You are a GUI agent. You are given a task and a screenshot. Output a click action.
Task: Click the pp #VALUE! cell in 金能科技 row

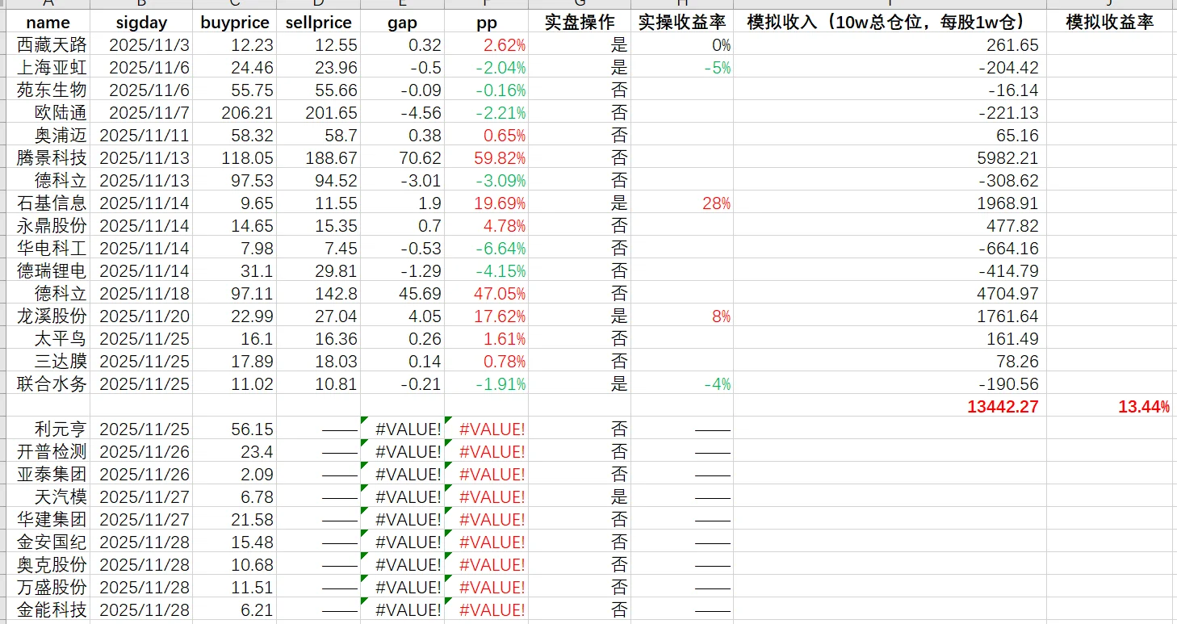(x=487, y=609)
